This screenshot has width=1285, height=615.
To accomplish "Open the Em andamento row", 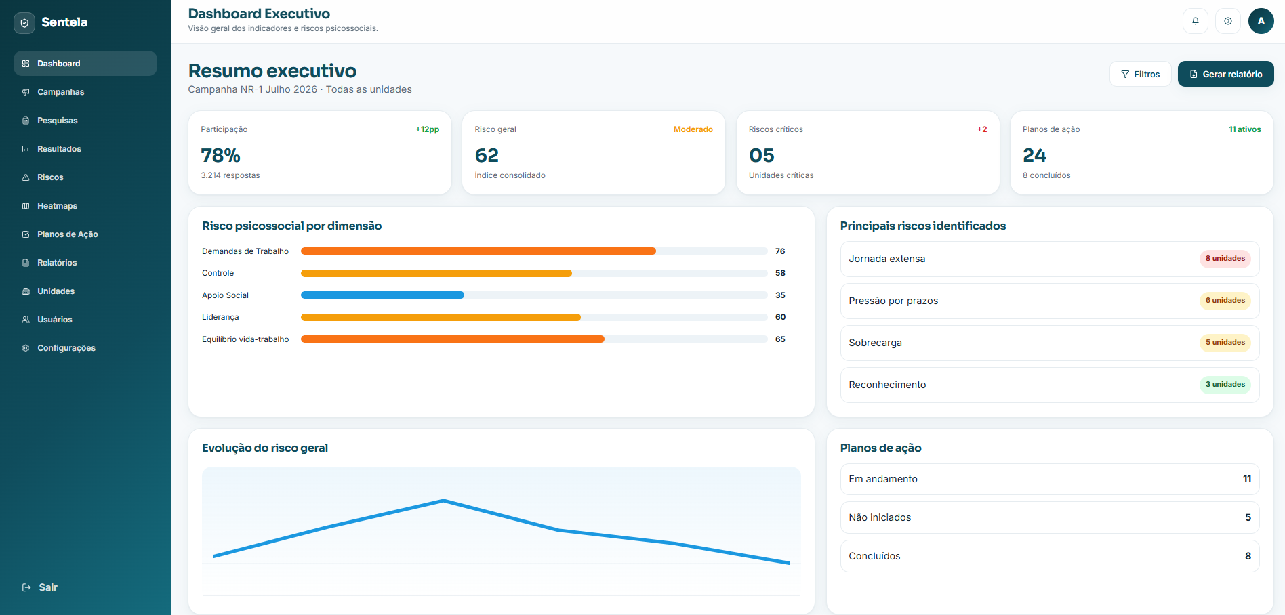I will (1050, 479).
